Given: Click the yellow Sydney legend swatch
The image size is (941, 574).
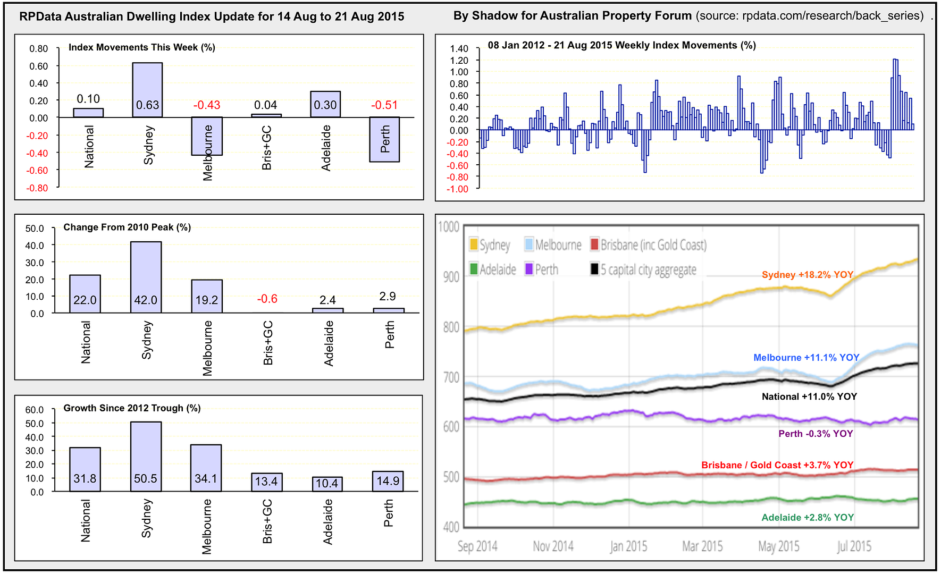Looking at the screenshot, I should 474,244.
